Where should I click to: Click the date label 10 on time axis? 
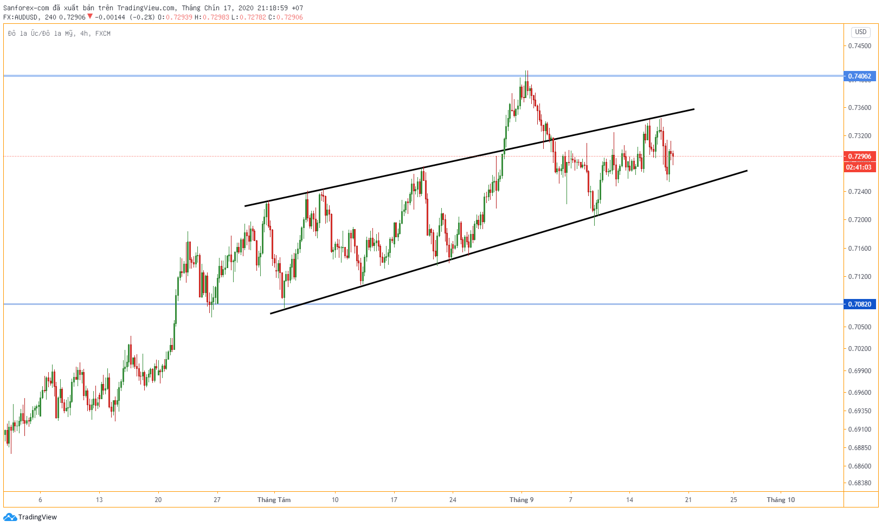(335, 500)
